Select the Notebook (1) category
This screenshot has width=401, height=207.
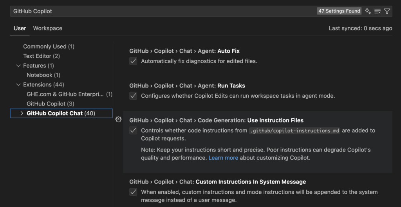click(43, 75)
